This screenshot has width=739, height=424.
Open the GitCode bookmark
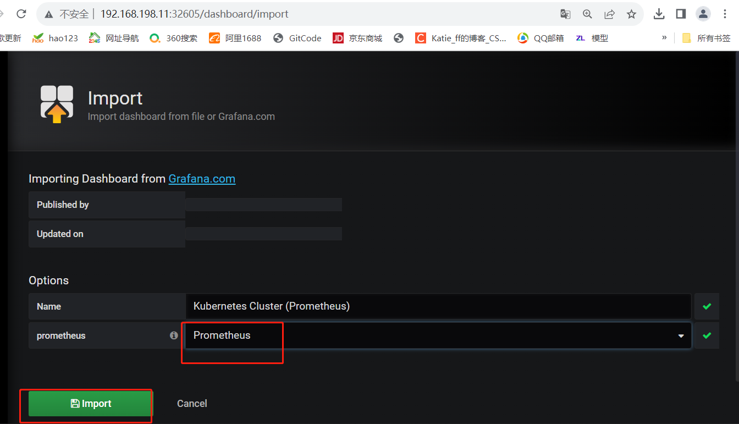tap(297, 38)
